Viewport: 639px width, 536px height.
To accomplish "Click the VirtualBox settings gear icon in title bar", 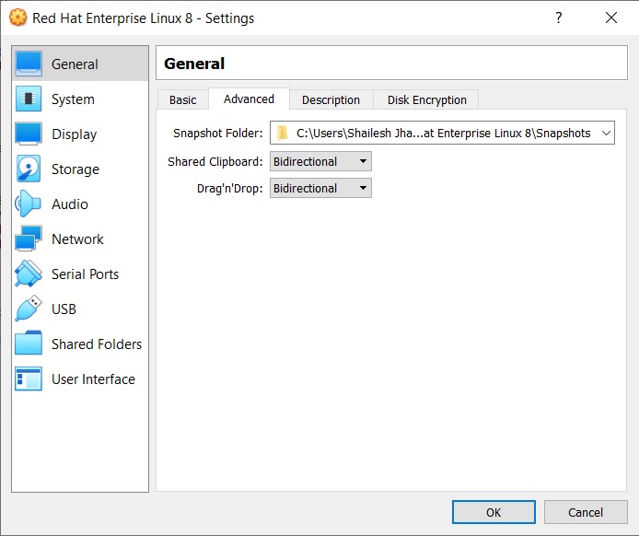I will (17, 17).
